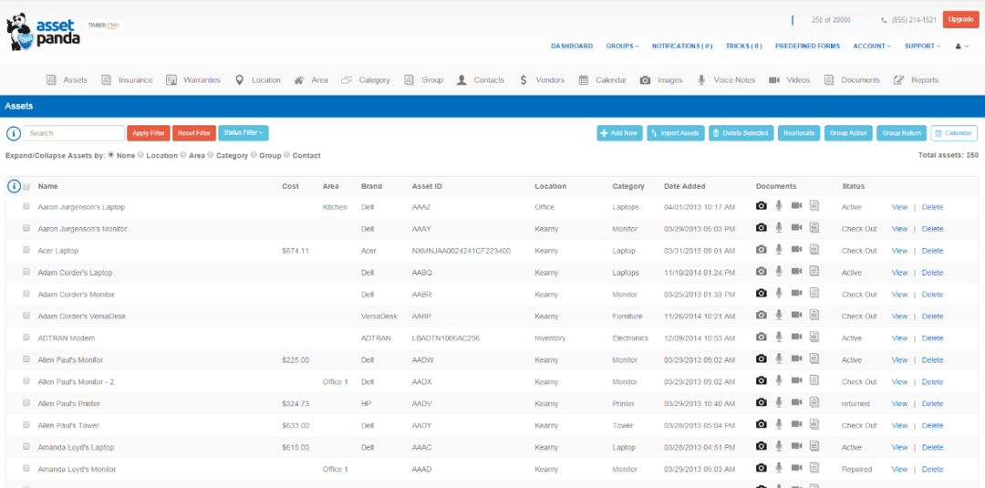Click the camera icon for Acer Laptop
This screenshot has height=488, width=985.
coord(761,250)
